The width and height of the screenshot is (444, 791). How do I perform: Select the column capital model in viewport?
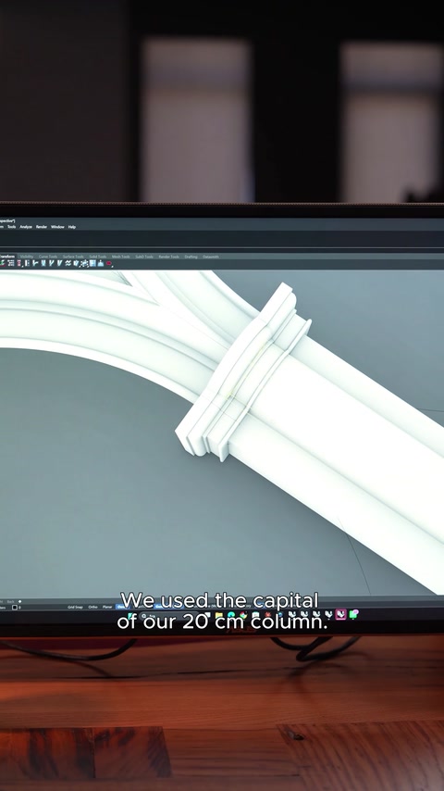point(243,373)
